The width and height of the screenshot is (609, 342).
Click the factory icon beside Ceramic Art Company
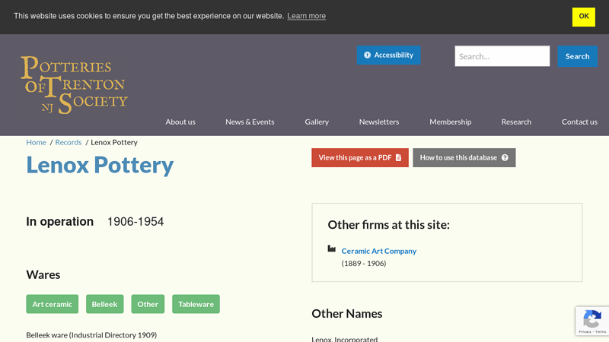click(331, 249)
